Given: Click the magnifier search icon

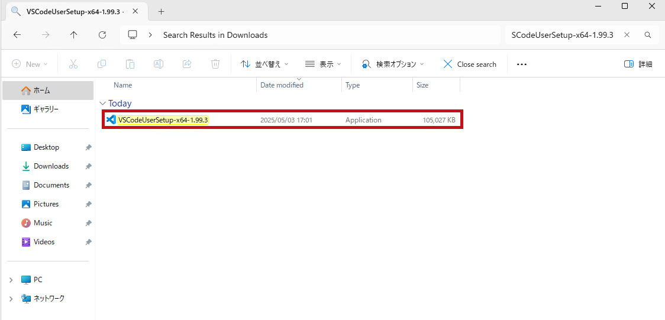Looking at the screenshot, I should pyautogui.click(x=648, y=35).
